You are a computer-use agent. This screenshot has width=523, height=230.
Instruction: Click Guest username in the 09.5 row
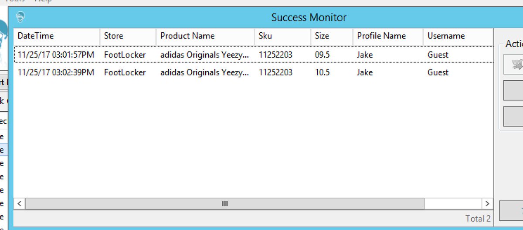click(438, 55)
